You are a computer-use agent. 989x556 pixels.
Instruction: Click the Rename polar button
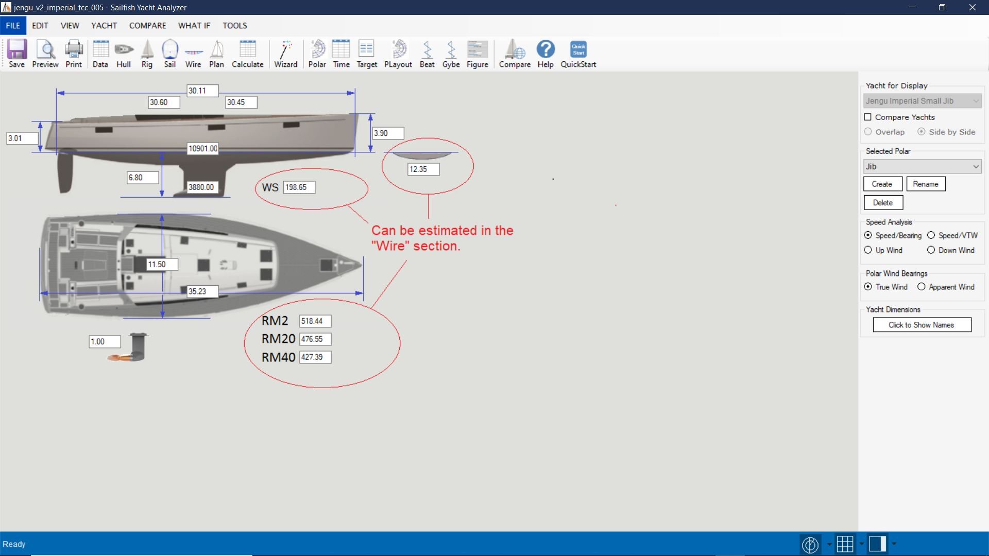pyautogui.click(x=926, y=184)
